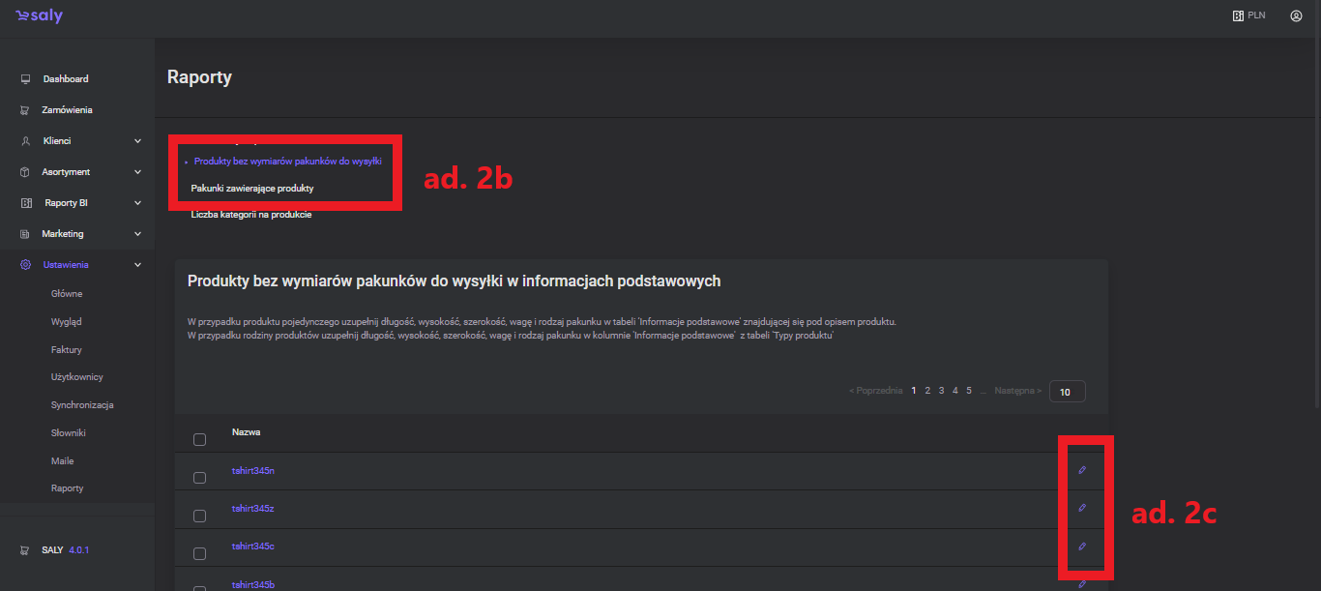Check the tshirt345z row checkbox
The height and width of the screenshot is (591, 1321).
(x=199, y=516)
